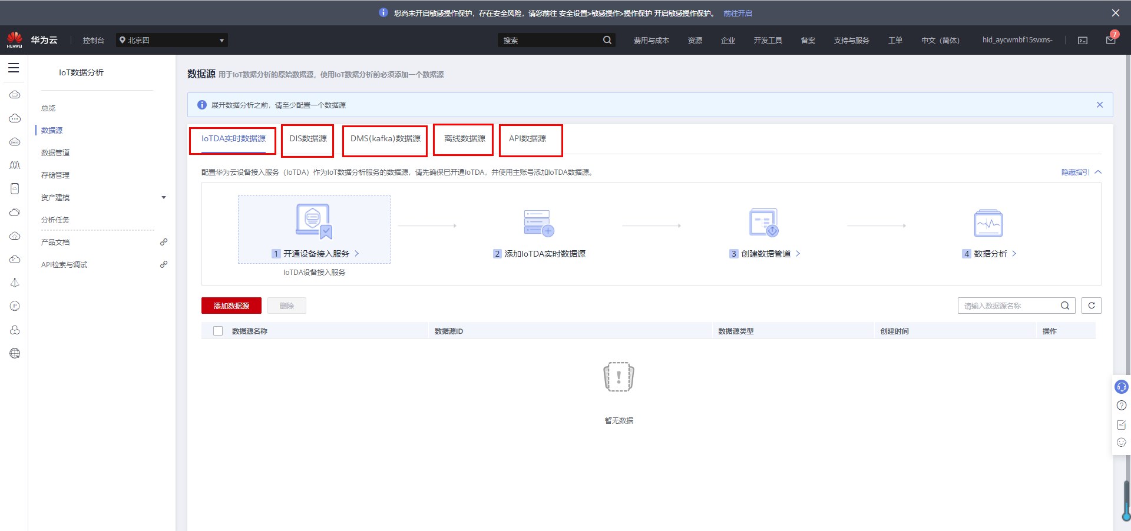Open the 开发工具 top menu
Viewport: 1131px width, 531px height.
tap(768, 40)
